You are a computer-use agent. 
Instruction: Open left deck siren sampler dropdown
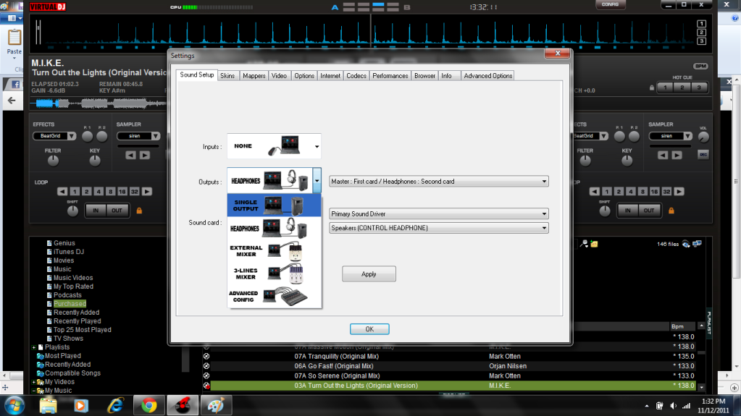138,136
